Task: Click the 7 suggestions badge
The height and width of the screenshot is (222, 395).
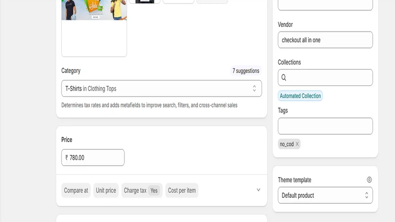Action: pos(245,71)
